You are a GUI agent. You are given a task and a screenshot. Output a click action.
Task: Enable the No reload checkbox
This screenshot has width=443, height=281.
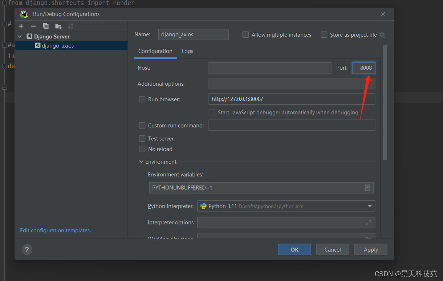(x=142, y=149)
